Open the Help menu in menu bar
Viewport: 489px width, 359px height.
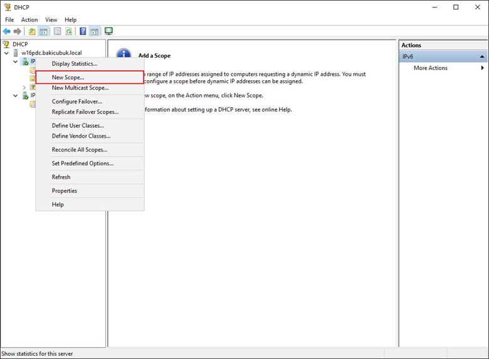tap(70, 19)
